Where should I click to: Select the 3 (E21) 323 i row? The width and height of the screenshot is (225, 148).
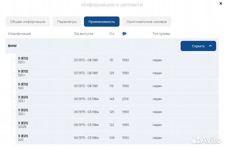coord(117,99)
